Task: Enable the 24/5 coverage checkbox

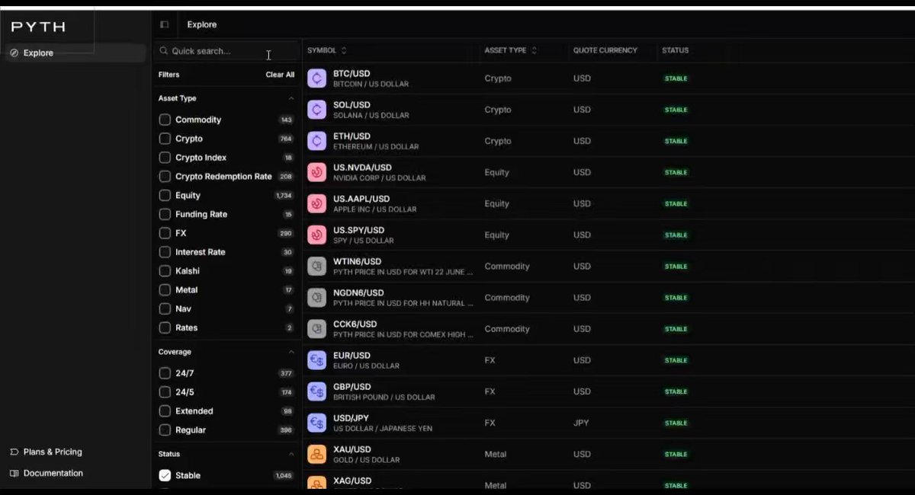Action: [x=165, y=392]
